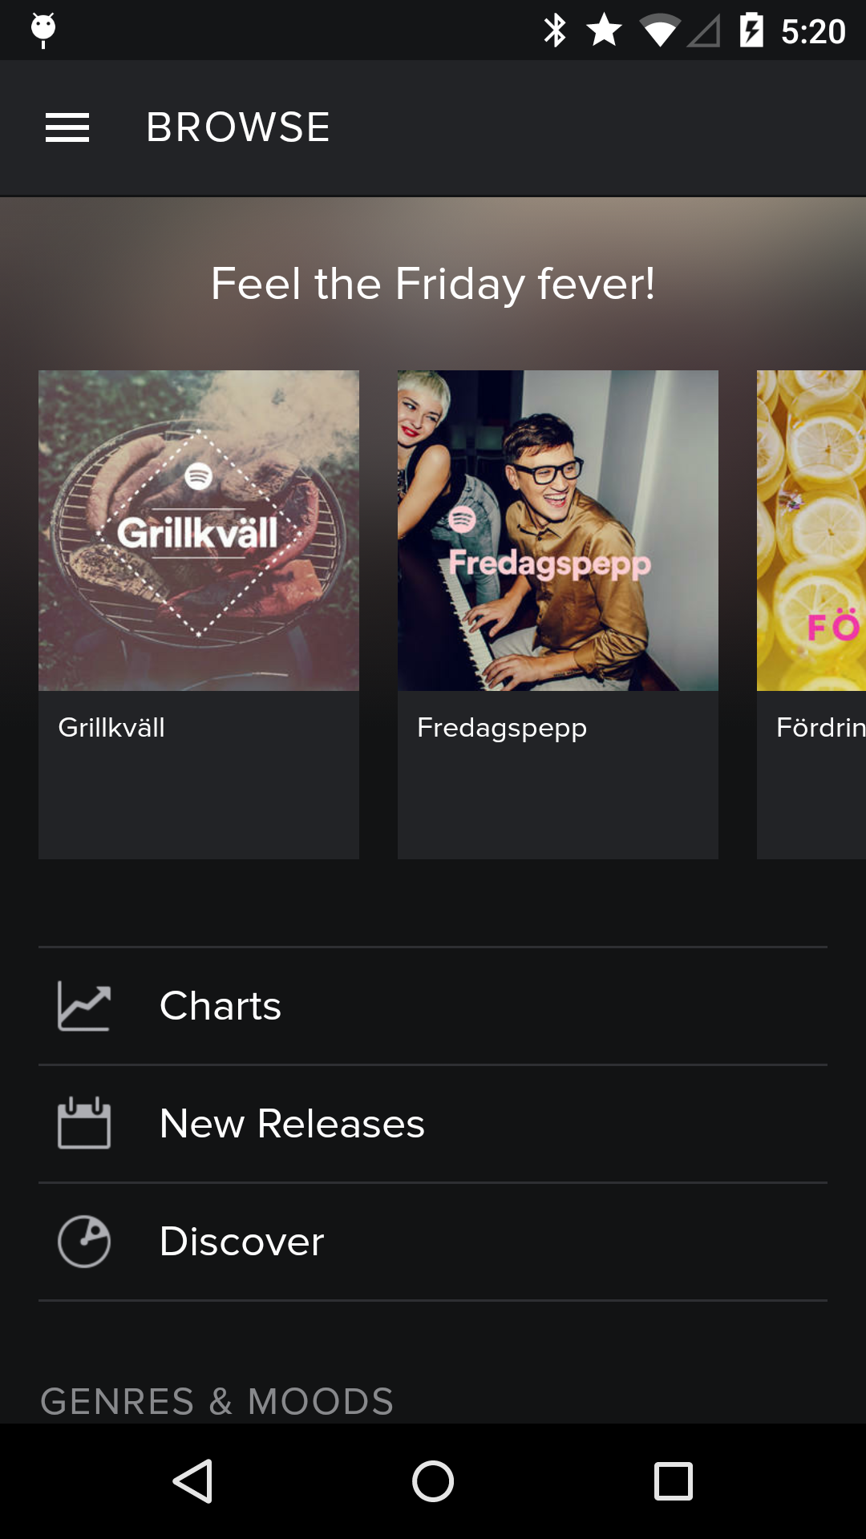
Task: Click the Charts line-graph icon
Action: 84,1007
